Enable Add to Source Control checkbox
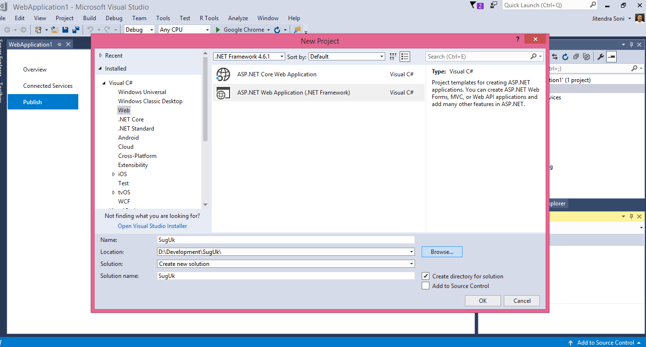This screenshot has height=347, width=646. tap(425, 286)
